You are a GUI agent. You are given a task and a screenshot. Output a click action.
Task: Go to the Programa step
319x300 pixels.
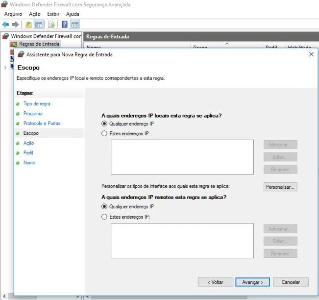click(33, 114)
